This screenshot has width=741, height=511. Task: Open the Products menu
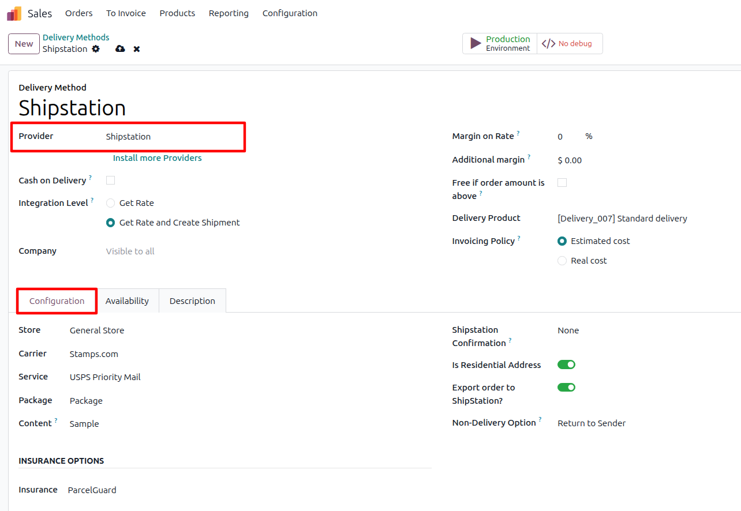[x=177, y=13]
